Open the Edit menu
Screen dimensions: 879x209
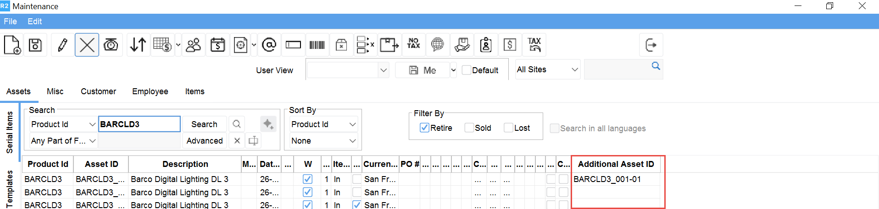coord(34,21)
